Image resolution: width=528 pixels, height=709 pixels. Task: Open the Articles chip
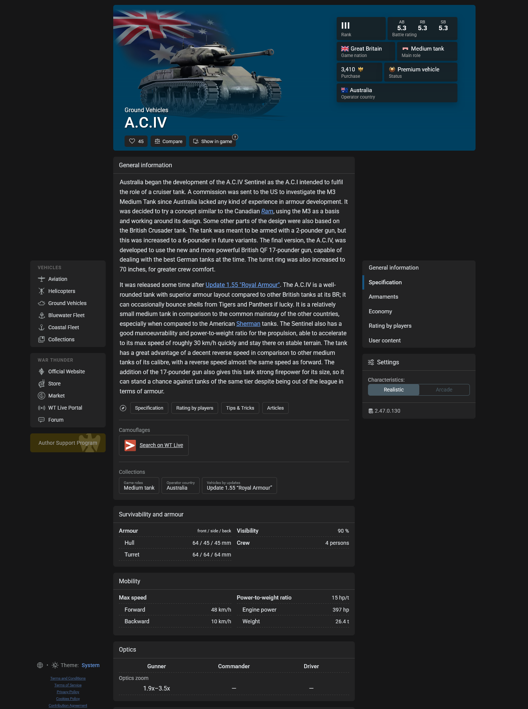point(276,408)
